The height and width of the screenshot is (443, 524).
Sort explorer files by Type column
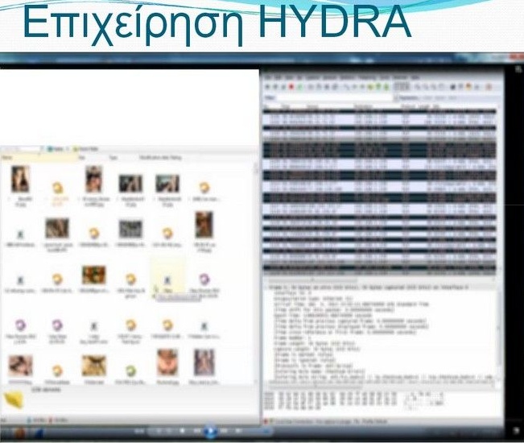pos(113,158)
